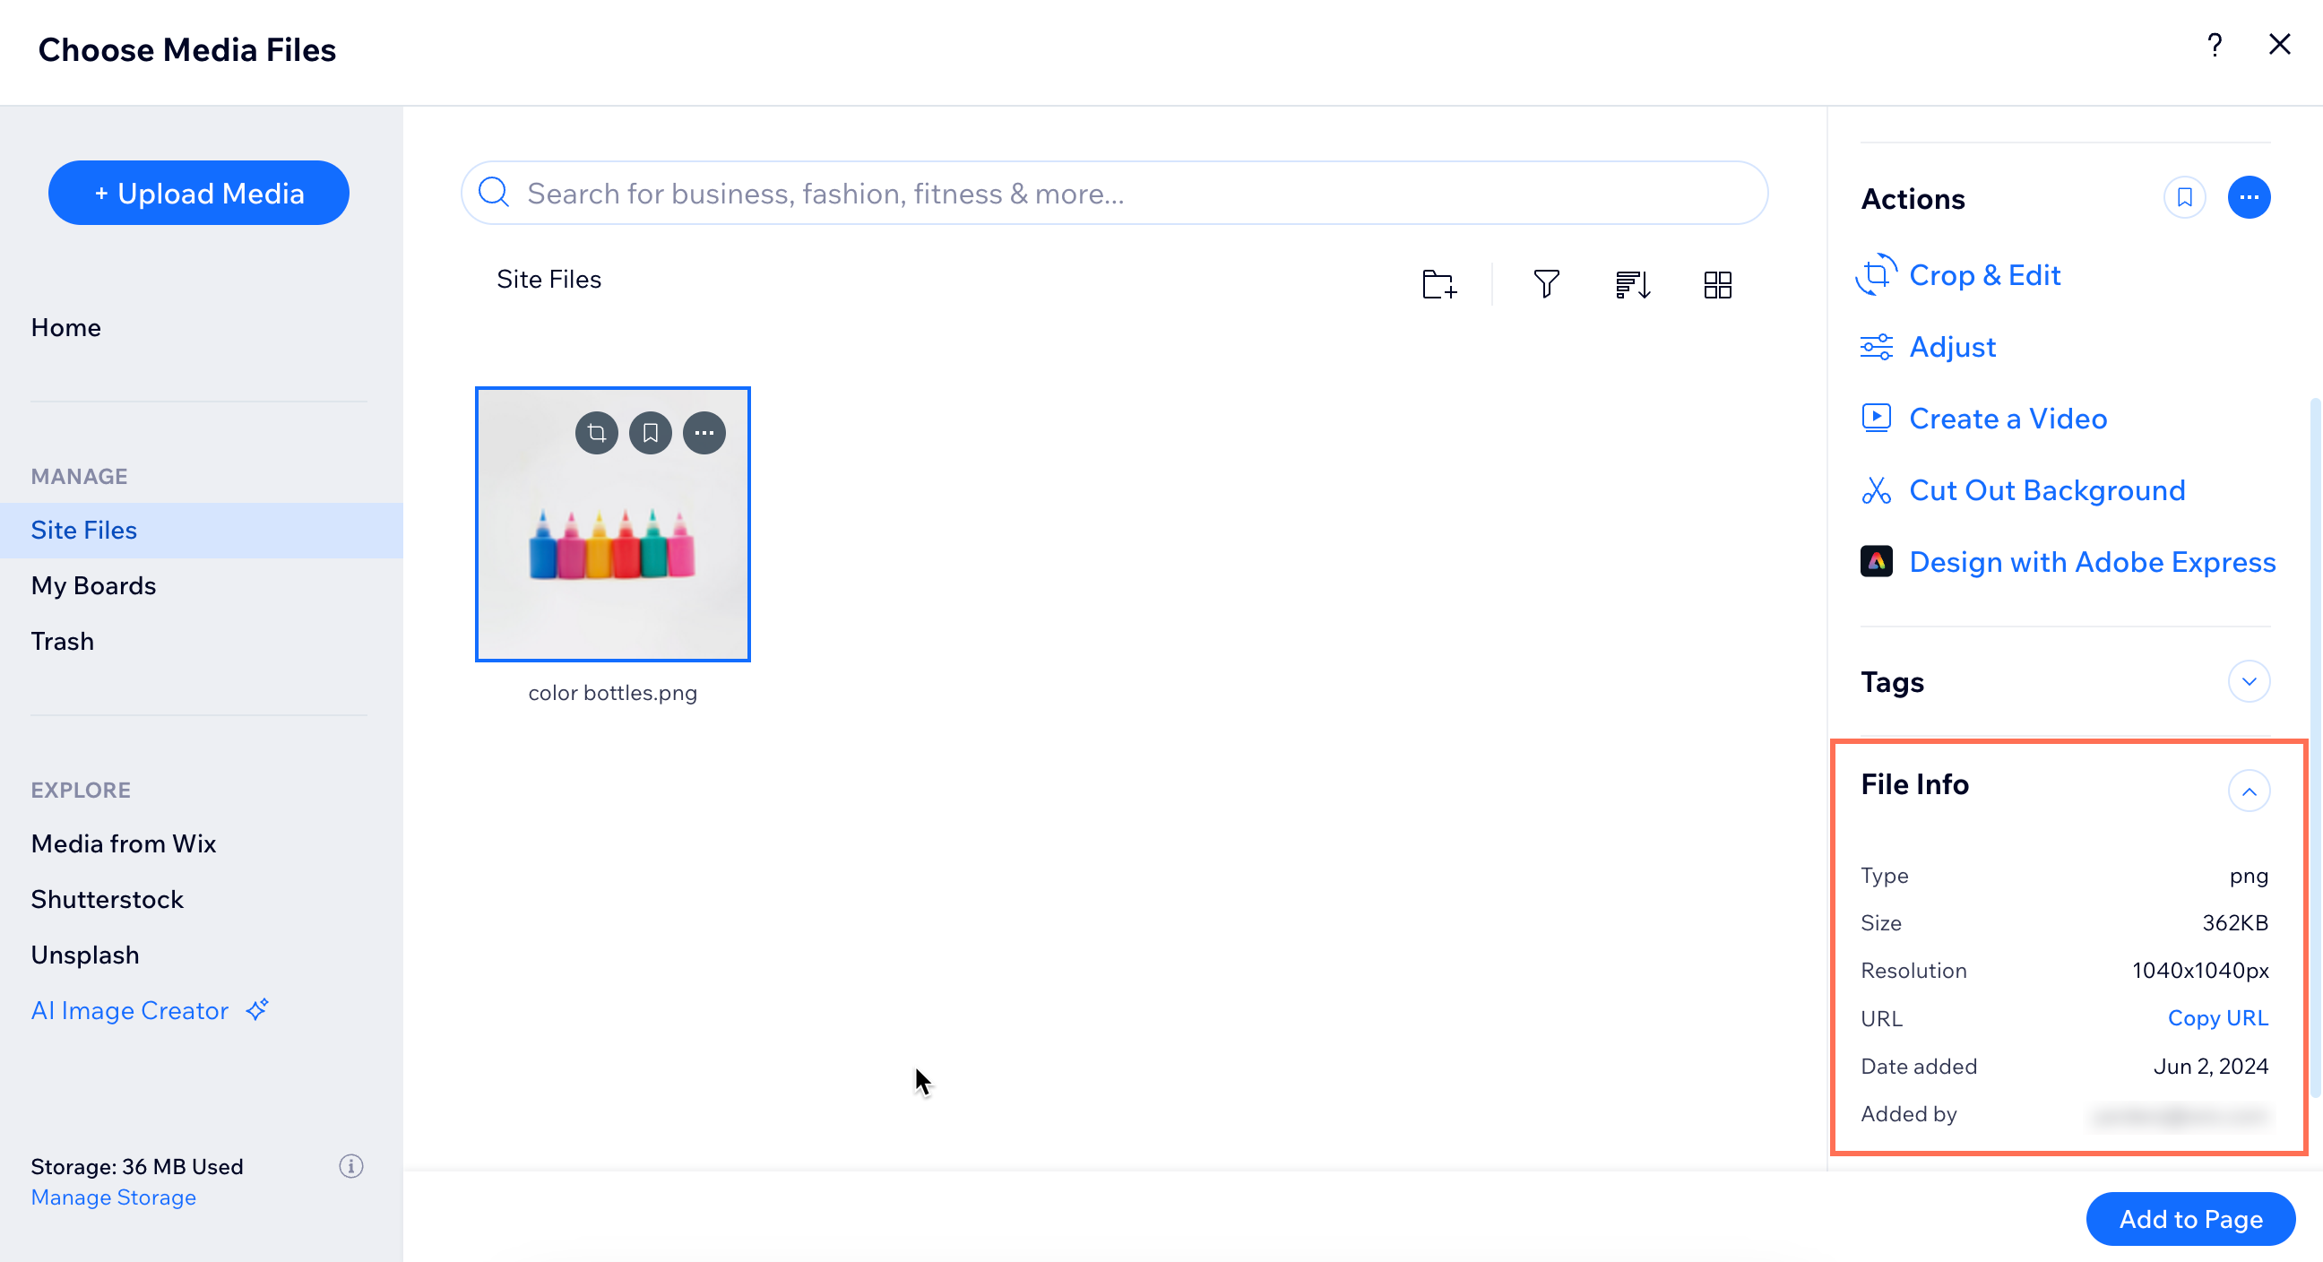The image size is (2323, 1262).
Task: Toggle the bookmark save icon in Actions panel
Action: (x=2185, y=197)
